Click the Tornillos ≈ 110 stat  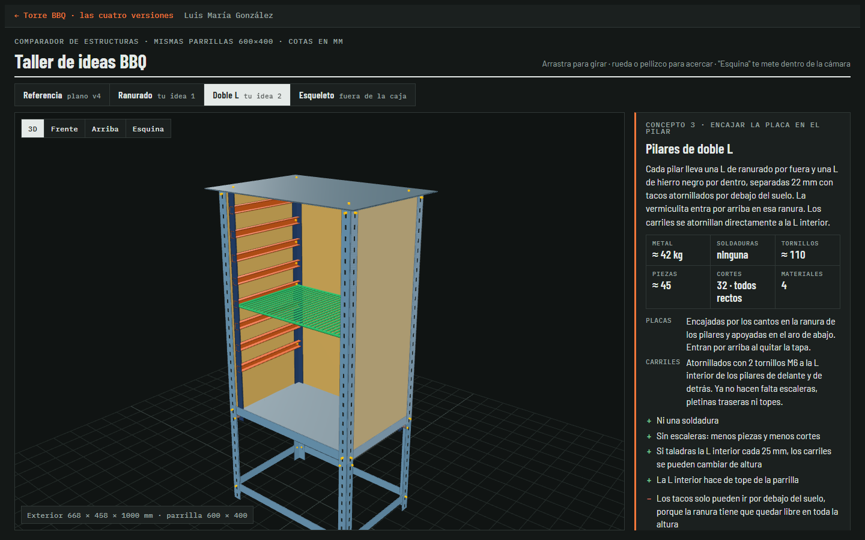pos(807,250)
